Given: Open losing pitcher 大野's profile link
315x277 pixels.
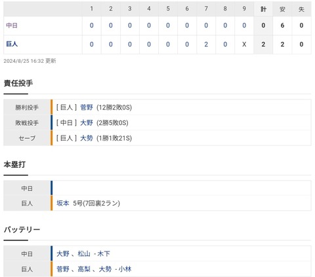Looking at the screenshot, I should point(87,122).
